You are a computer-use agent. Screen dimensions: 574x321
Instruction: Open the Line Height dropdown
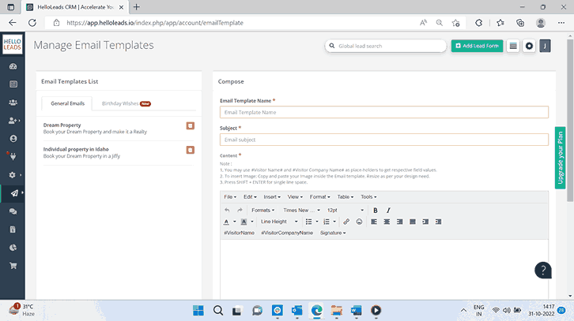(279, 222)
